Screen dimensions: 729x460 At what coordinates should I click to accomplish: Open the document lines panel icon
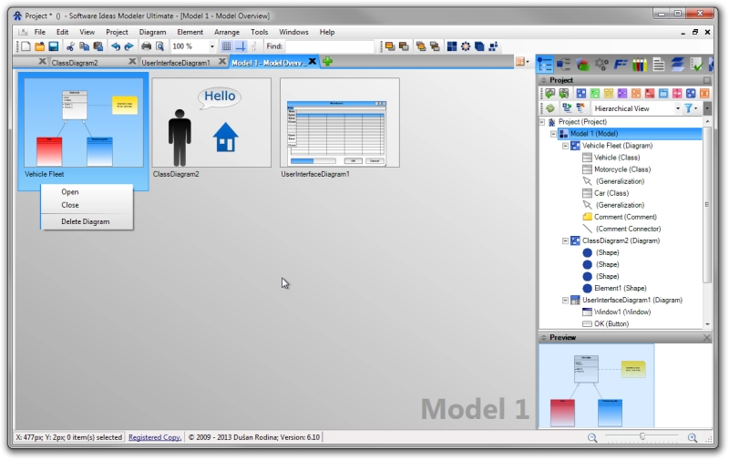coord(658,64)
